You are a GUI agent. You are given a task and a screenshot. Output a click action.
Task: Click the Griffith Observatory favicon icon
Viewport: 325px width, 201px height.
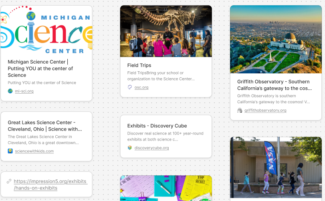[x=240, y=111]
